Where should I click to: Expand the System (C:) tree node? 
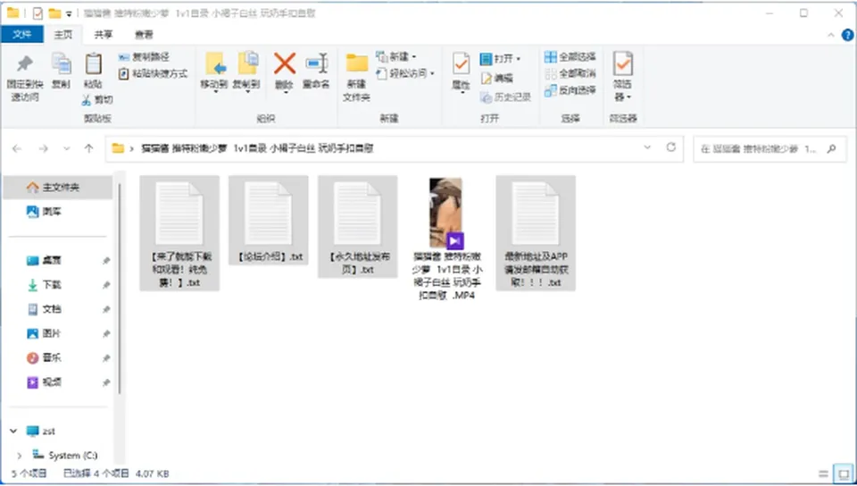pyautogui.click(x=20, y=455)
